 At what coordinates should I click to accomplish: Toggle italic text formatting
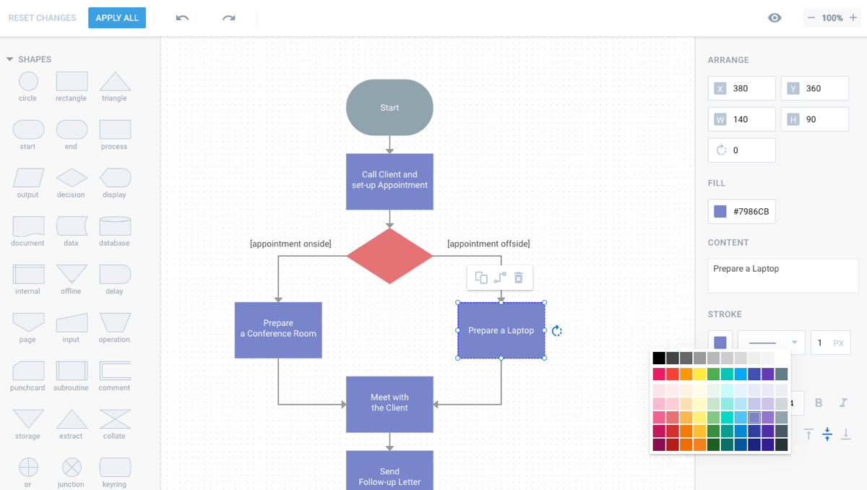tap(843, 403)
